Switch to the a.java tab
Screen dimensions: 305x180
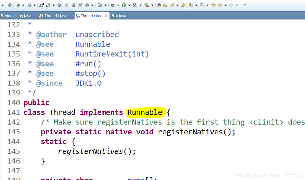pyautogui.click(x=120, y=16)
